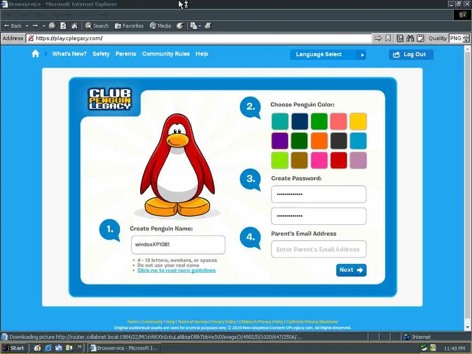
Task: Click the binoculars find icon
Action: pyautogui.click(x=410, y=38)
